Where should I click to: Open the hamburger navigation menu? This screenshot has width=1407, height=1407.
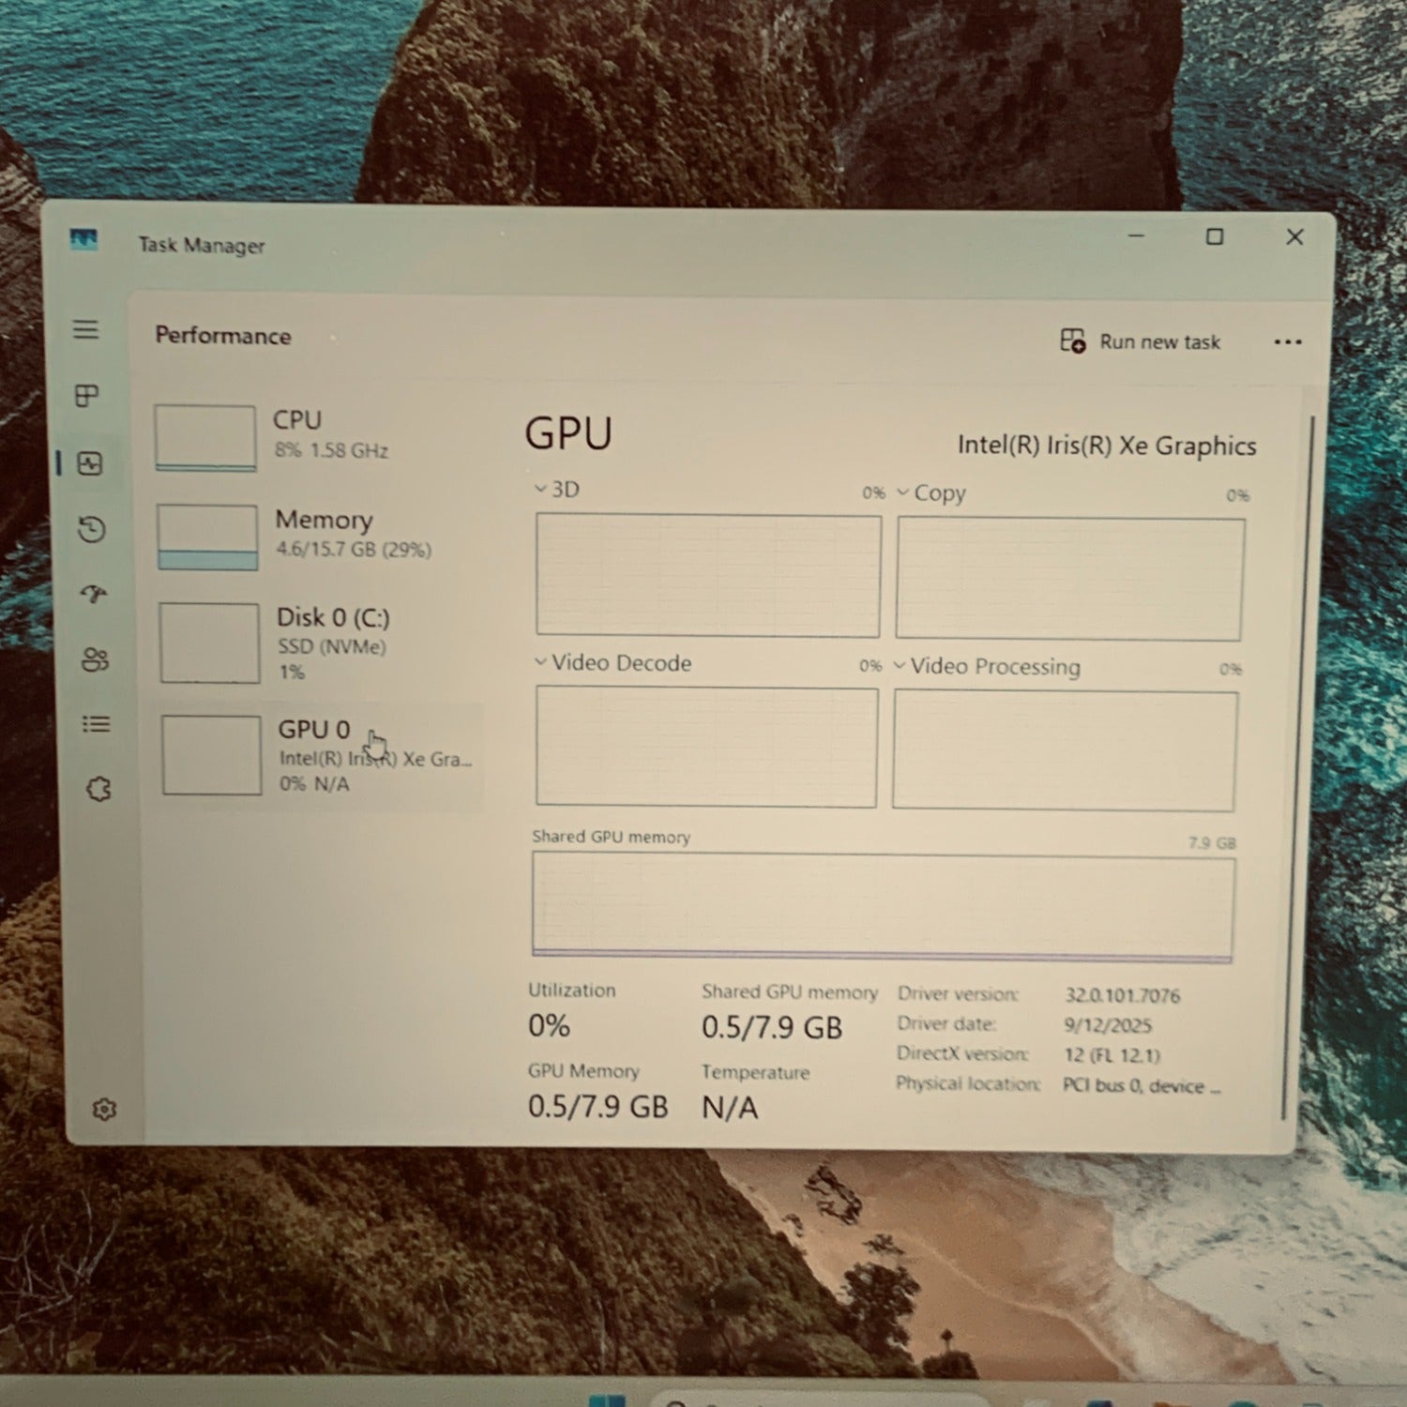click(85, 329)
